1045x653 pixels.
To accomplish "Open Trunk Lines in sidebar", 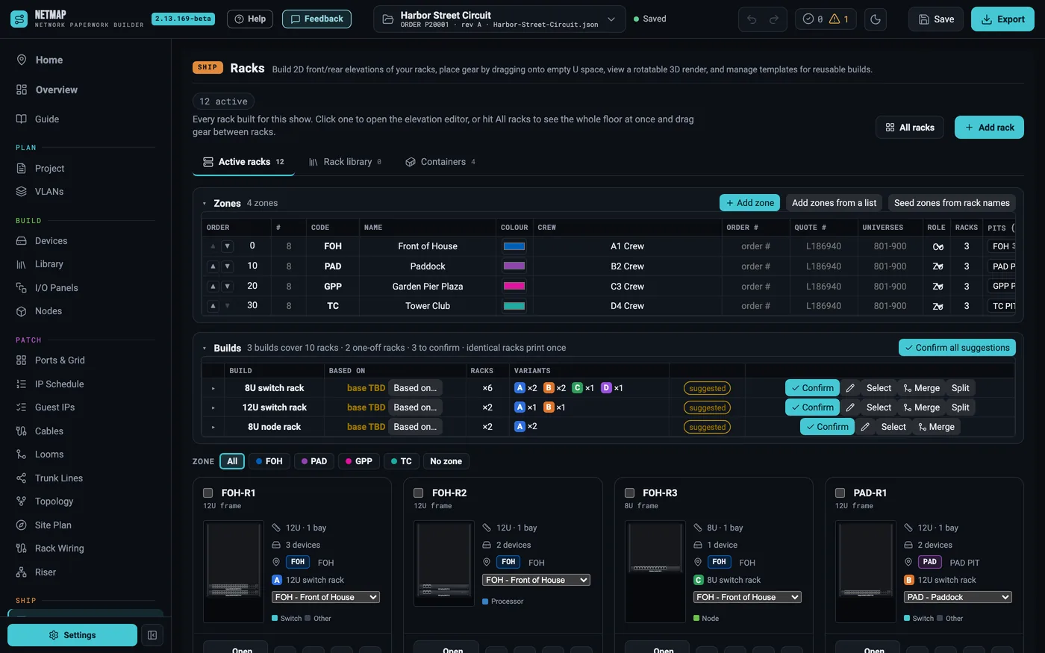I will click(58, 478).
